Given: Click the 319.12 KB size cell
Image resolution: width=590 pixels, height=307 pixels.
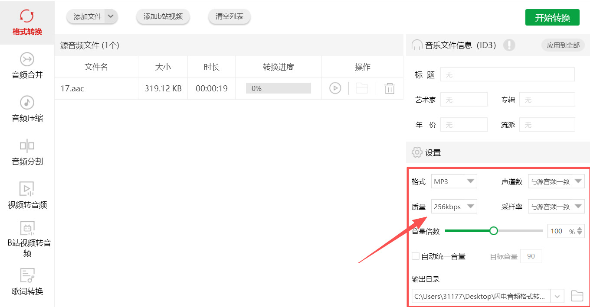Looking at the screenshot, I should pos(163,88).
